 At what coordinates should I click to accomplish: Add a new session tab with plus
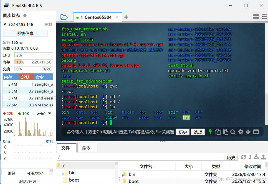coord(126,17)
